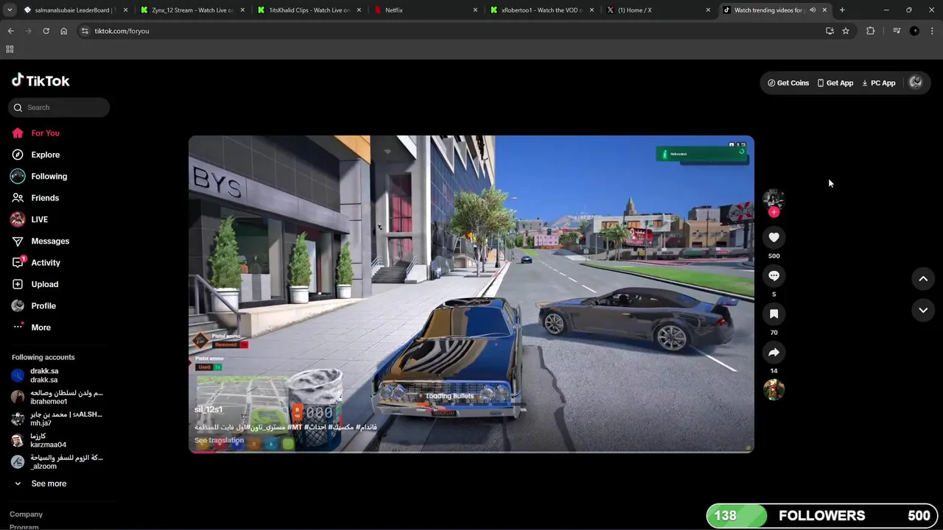Open the creator's avatar
The image size is (943, 530).
774,198
